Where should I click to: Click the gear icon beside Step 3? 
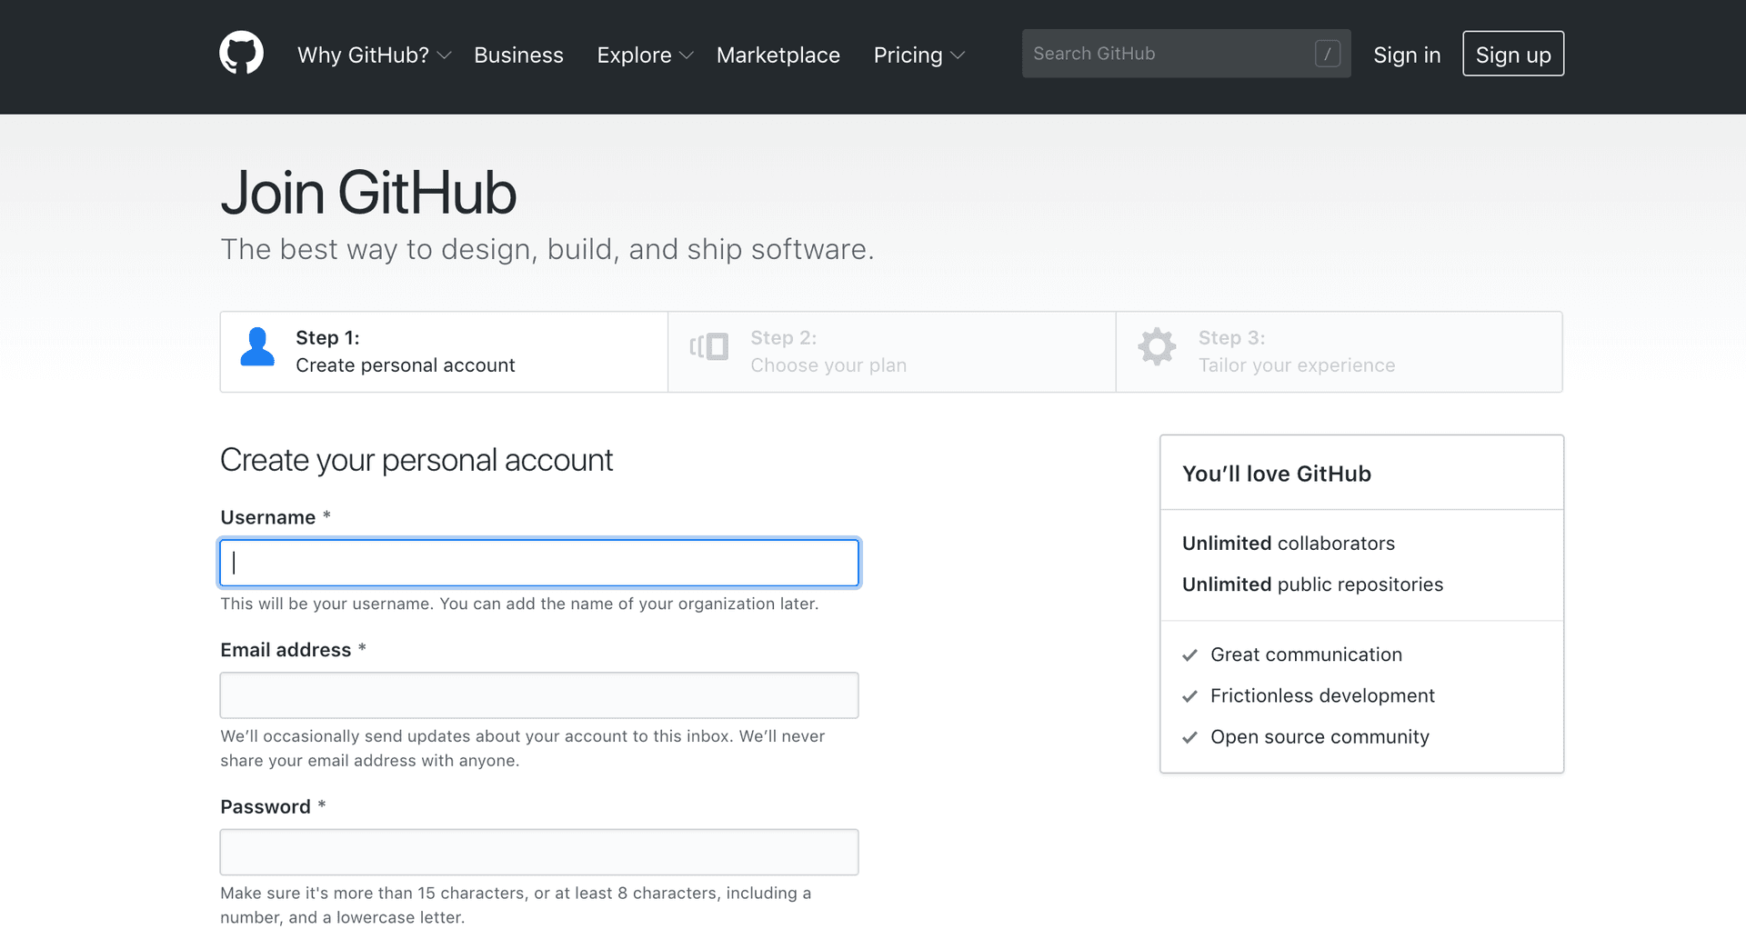[1156, 347]
